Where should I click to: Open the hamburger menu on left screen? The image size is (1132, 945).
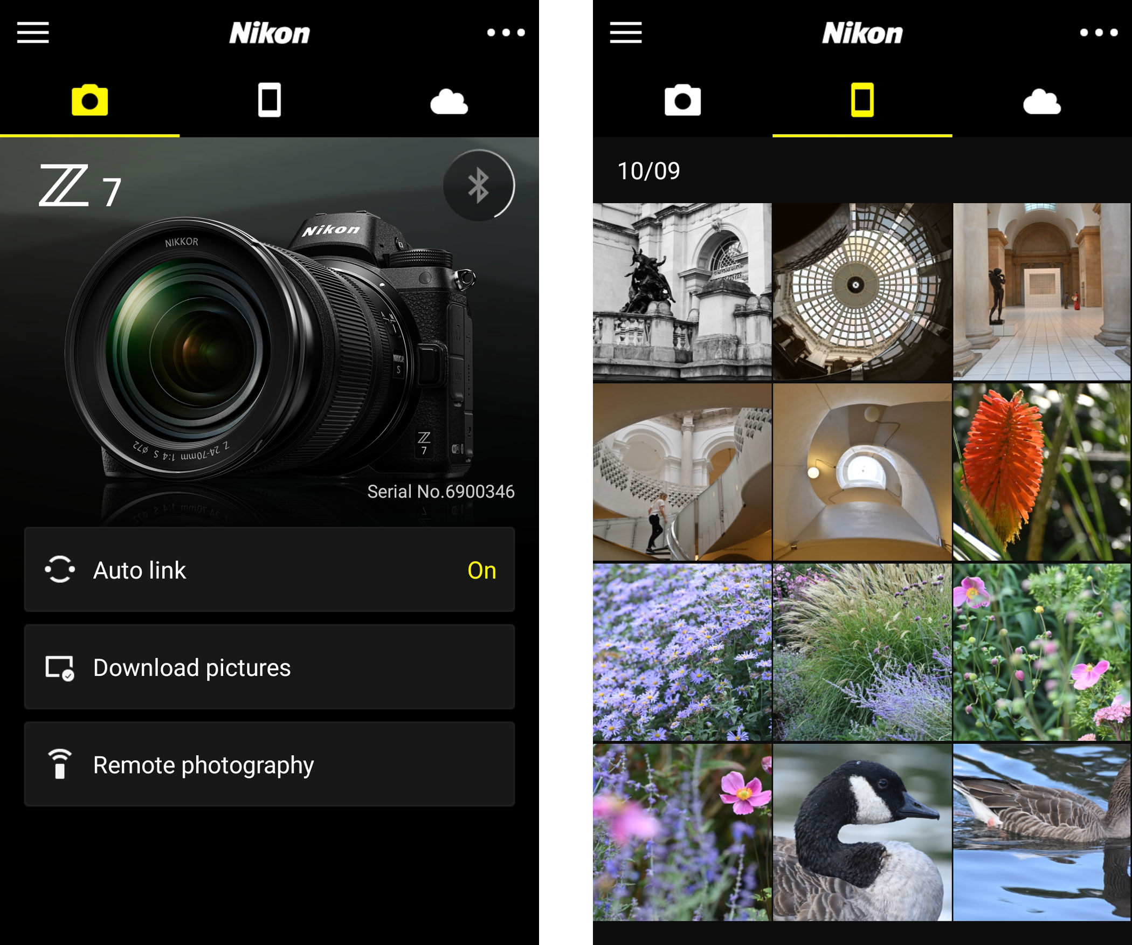click(33, 31)
